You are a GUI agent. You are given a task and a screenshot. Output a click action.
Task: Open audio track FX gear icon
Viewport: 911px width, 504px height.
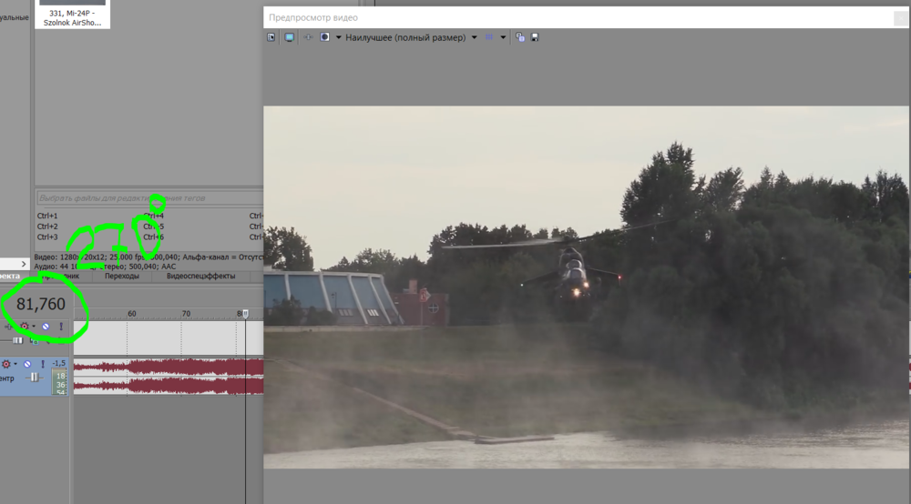coord(5,364)
